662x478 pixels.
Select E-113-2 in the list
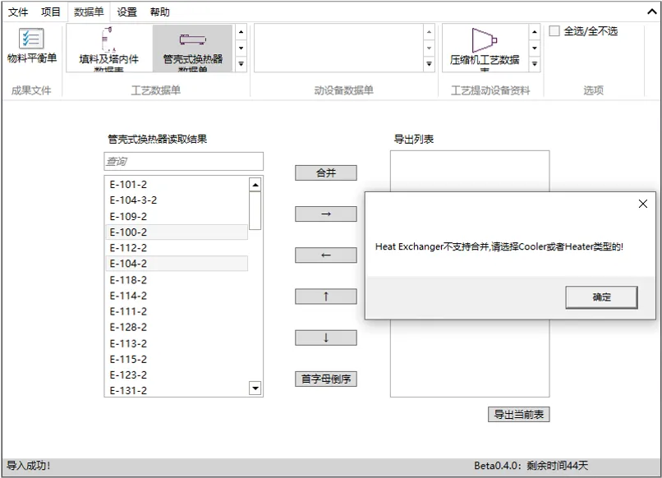(x=177, y=343)
